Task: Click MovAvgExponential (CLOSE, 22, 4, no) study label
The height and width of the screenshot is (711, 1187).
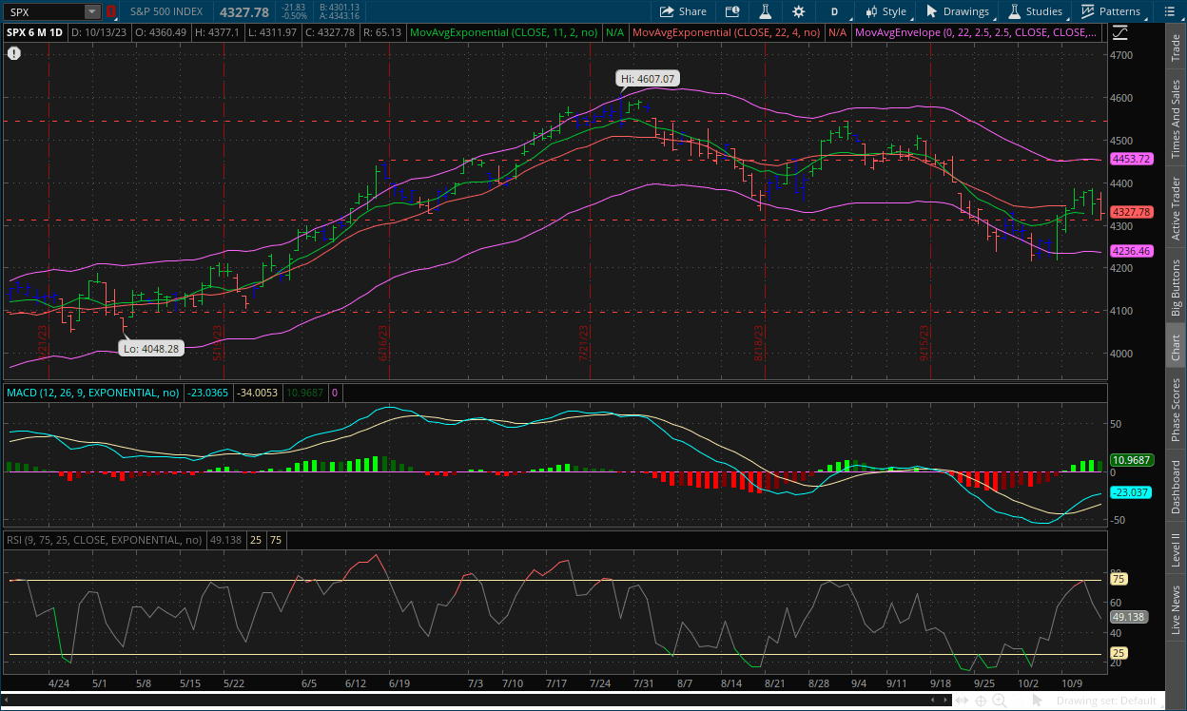Action: point(728,32)
